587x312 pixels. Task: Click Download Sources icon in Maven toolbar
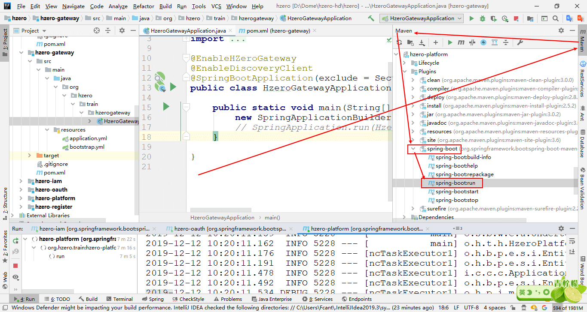tap(422, 42)
